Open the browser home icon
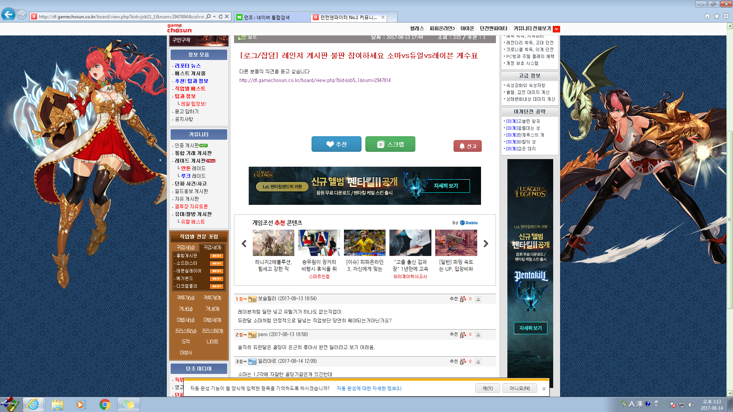This screenshot has height=412, width=733. pyautogui.click(x=707, y=16)
